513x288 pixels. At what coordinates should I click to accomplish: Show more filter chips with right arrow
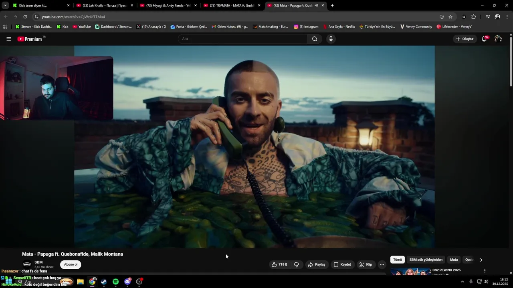coord(481,260)
